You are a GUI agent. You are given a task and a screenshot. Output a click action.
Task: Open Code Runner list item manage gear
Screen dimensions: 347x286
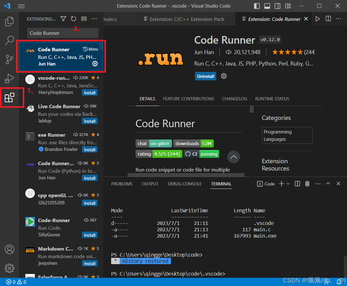click(x=95, y=64)
